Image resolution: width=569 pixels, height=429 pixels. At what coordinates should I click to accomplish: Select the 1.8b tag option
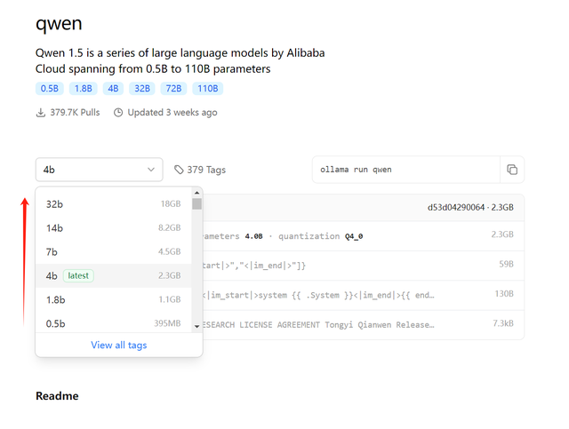click(113, 299)
